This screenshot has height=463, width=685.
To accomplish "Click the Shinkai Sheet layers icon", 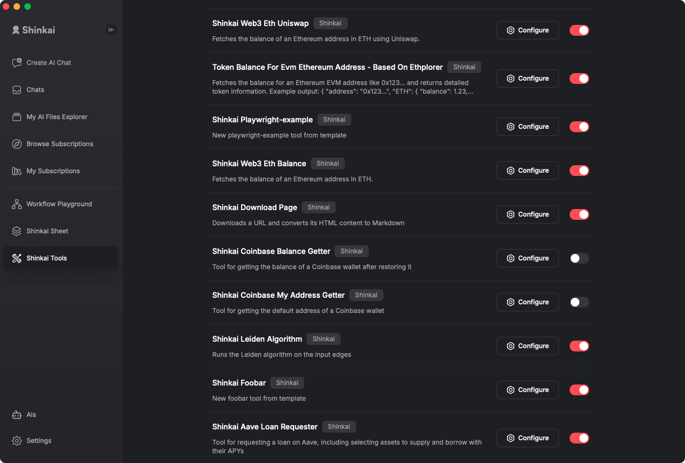I will coord(17,231).
